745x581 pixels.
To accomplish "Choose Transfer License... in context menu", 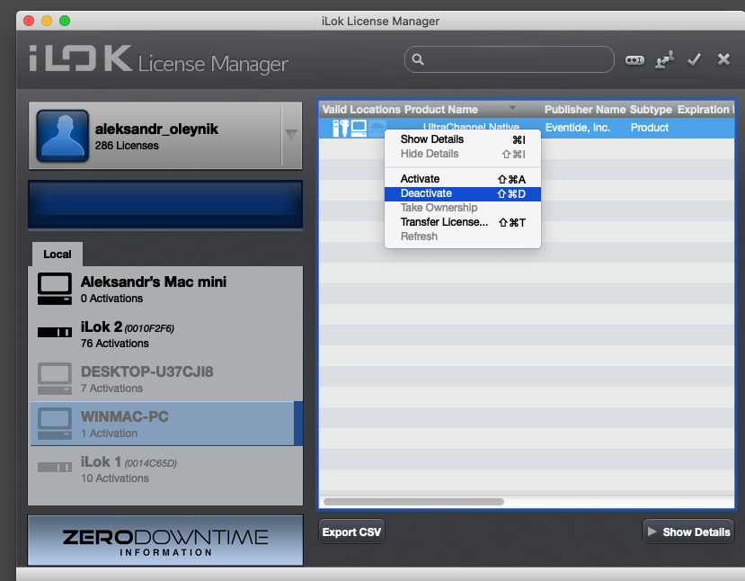I will click(x=462, y=222).
